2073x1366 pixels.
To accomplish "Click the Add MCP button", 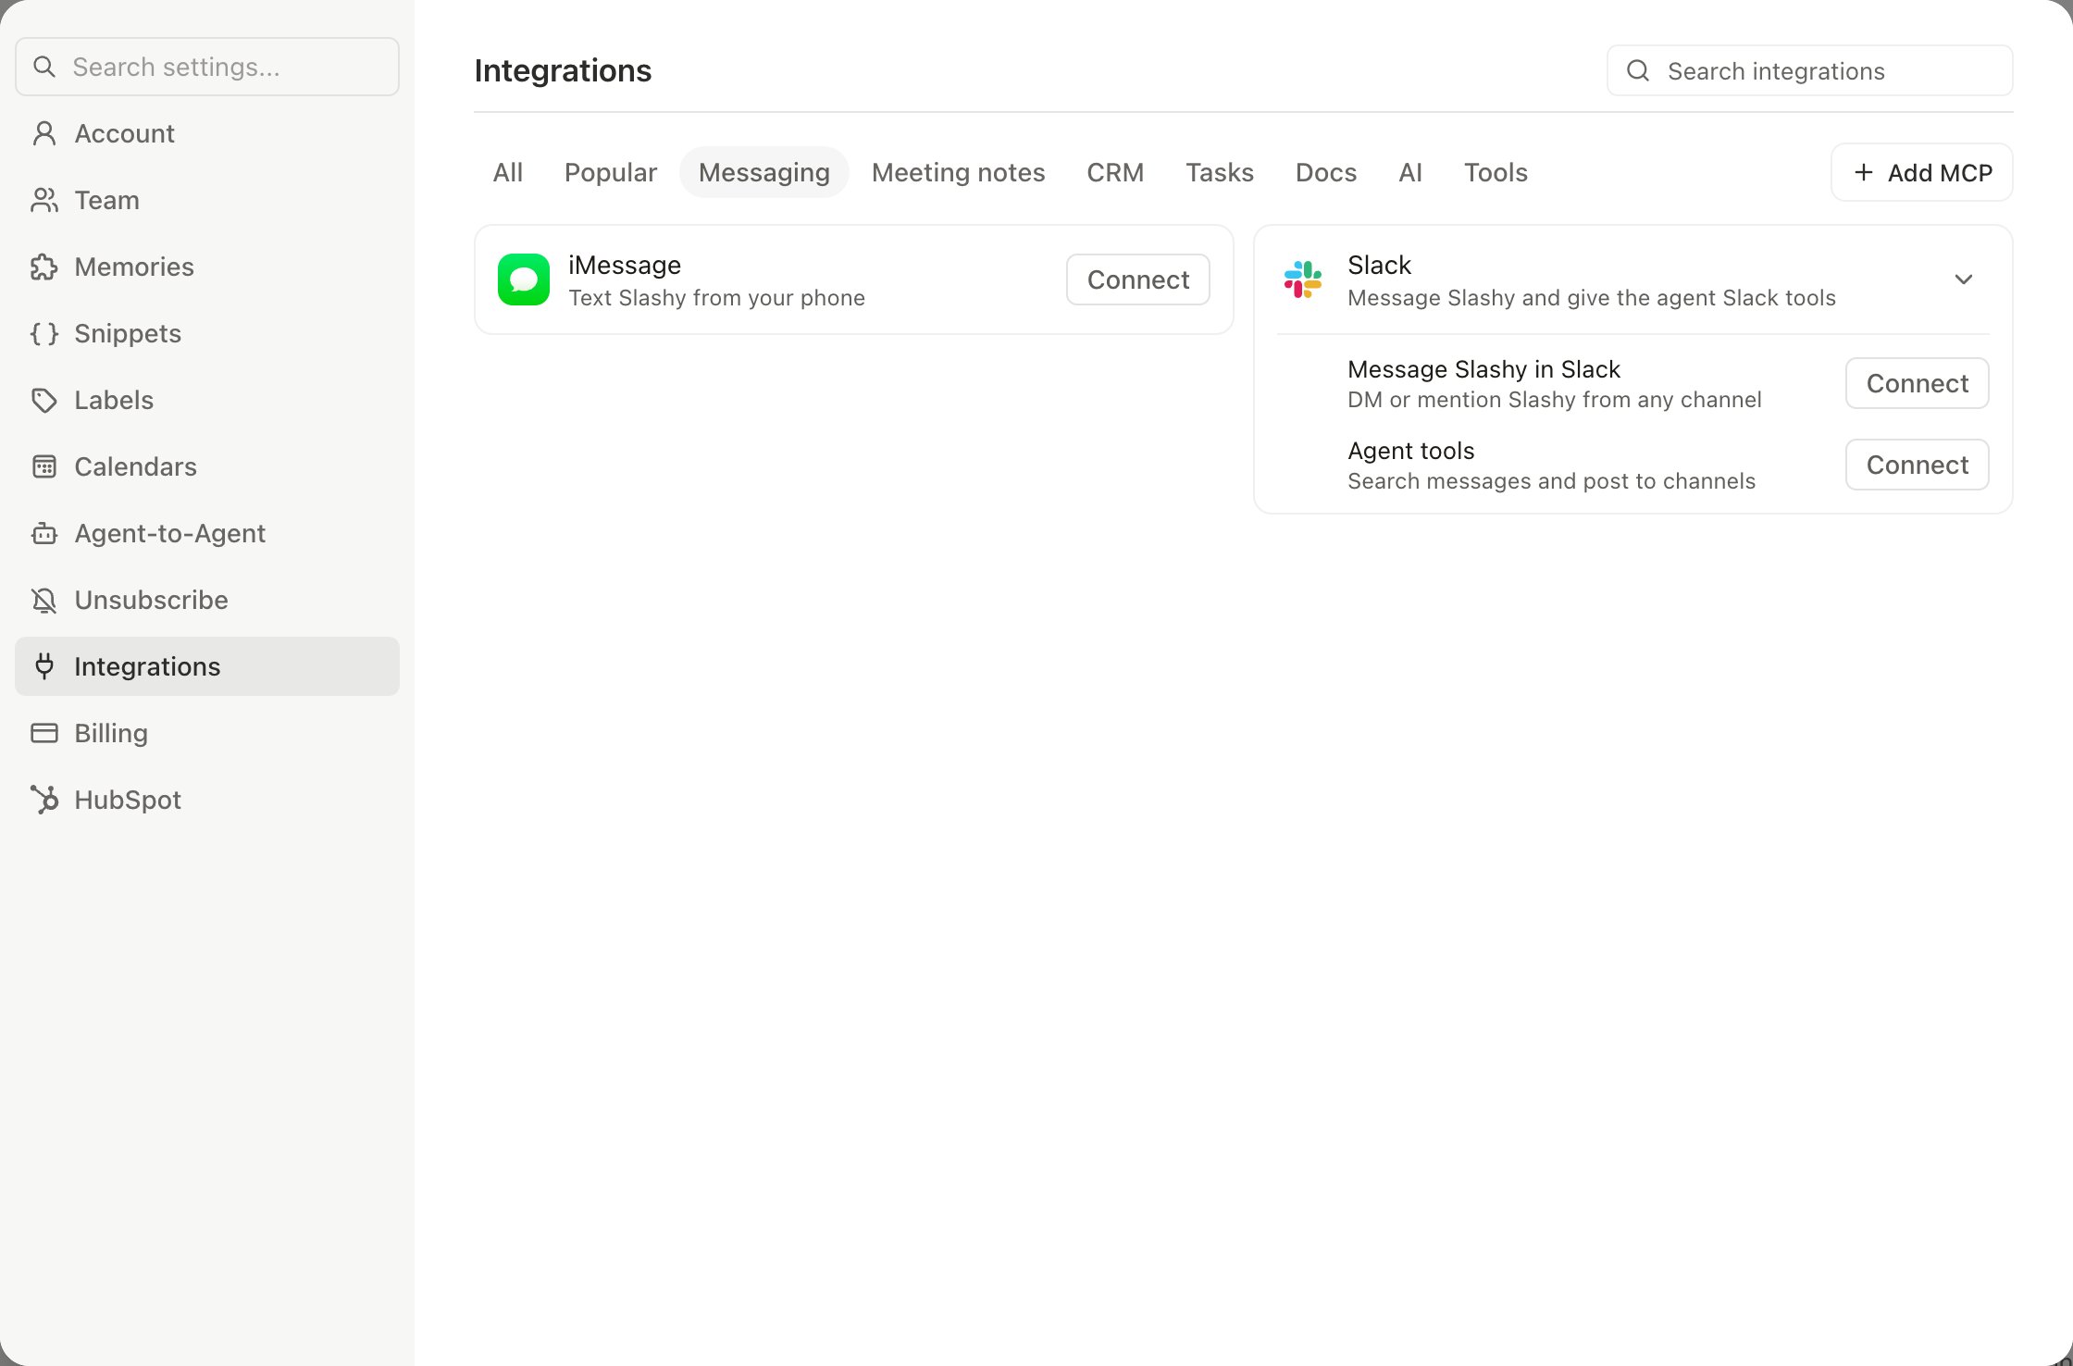I will coord(1922,172).
